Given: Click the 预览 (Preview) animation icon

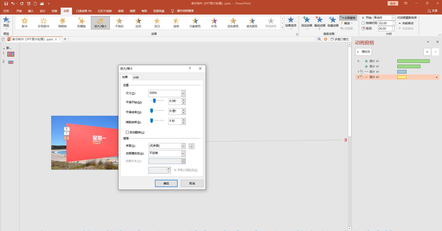Looking at the screenshot, I should (x=6, y=22).
